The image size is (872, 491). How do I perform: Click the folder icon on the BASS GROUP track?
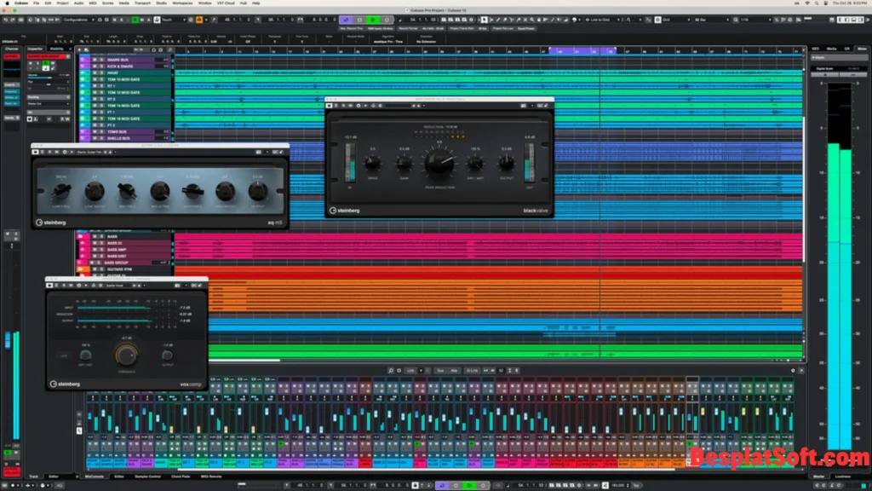tap(78, 263)
